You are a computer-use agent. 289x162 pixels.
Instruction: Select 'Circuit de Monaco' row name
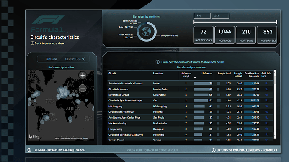[119, 89]
